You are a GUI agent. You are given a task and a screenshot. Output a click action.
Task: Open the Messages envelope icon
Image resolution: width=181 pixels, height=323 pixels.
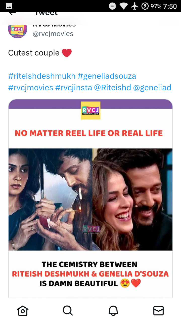pyautogui.click(x=158, y=311)
